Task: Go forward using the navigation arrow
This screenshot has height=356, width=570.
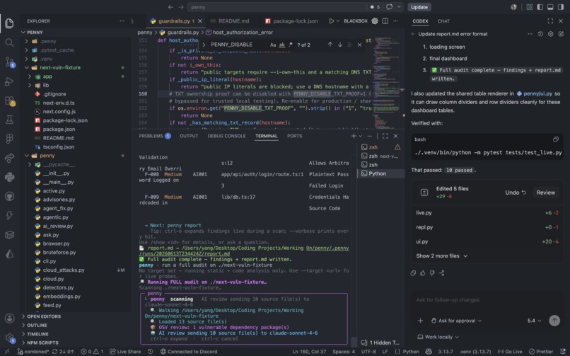Action: coord(181,7)
